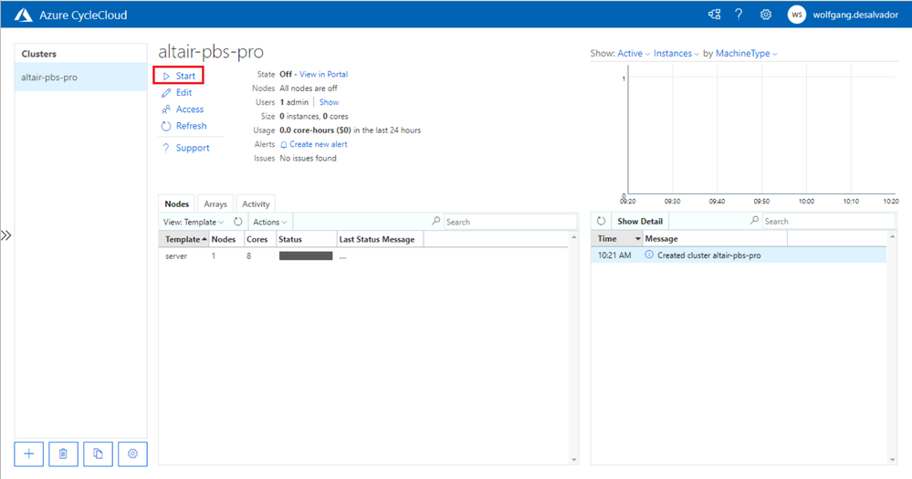Viewport: 912px width, 479px height.
Task: Open the cluster topology icon in the header
Action: [x=714, y=15]
